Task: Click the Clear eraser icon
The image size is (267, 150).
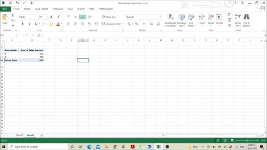Action: tap(229, 25)
